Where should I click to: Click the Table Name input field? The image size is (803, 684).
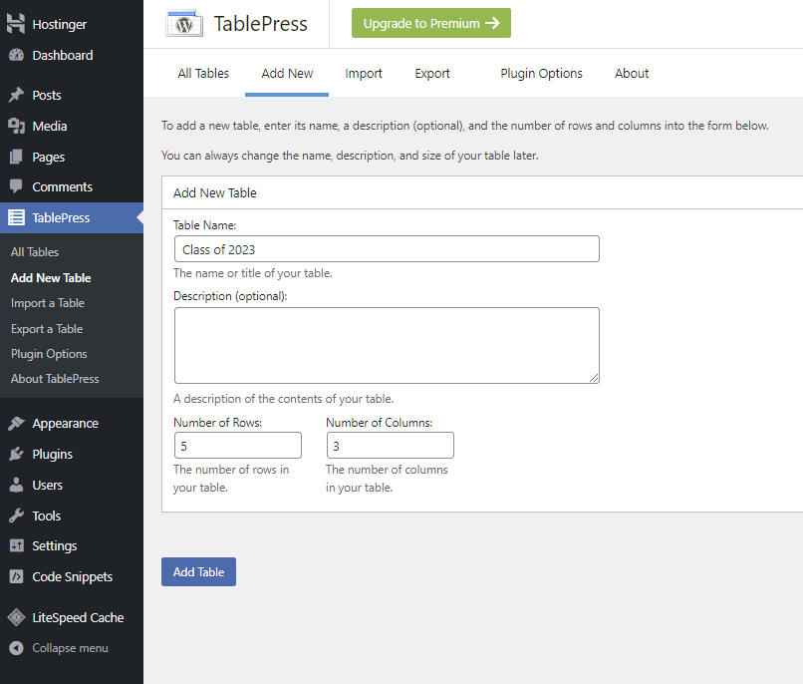pos(387,248)
